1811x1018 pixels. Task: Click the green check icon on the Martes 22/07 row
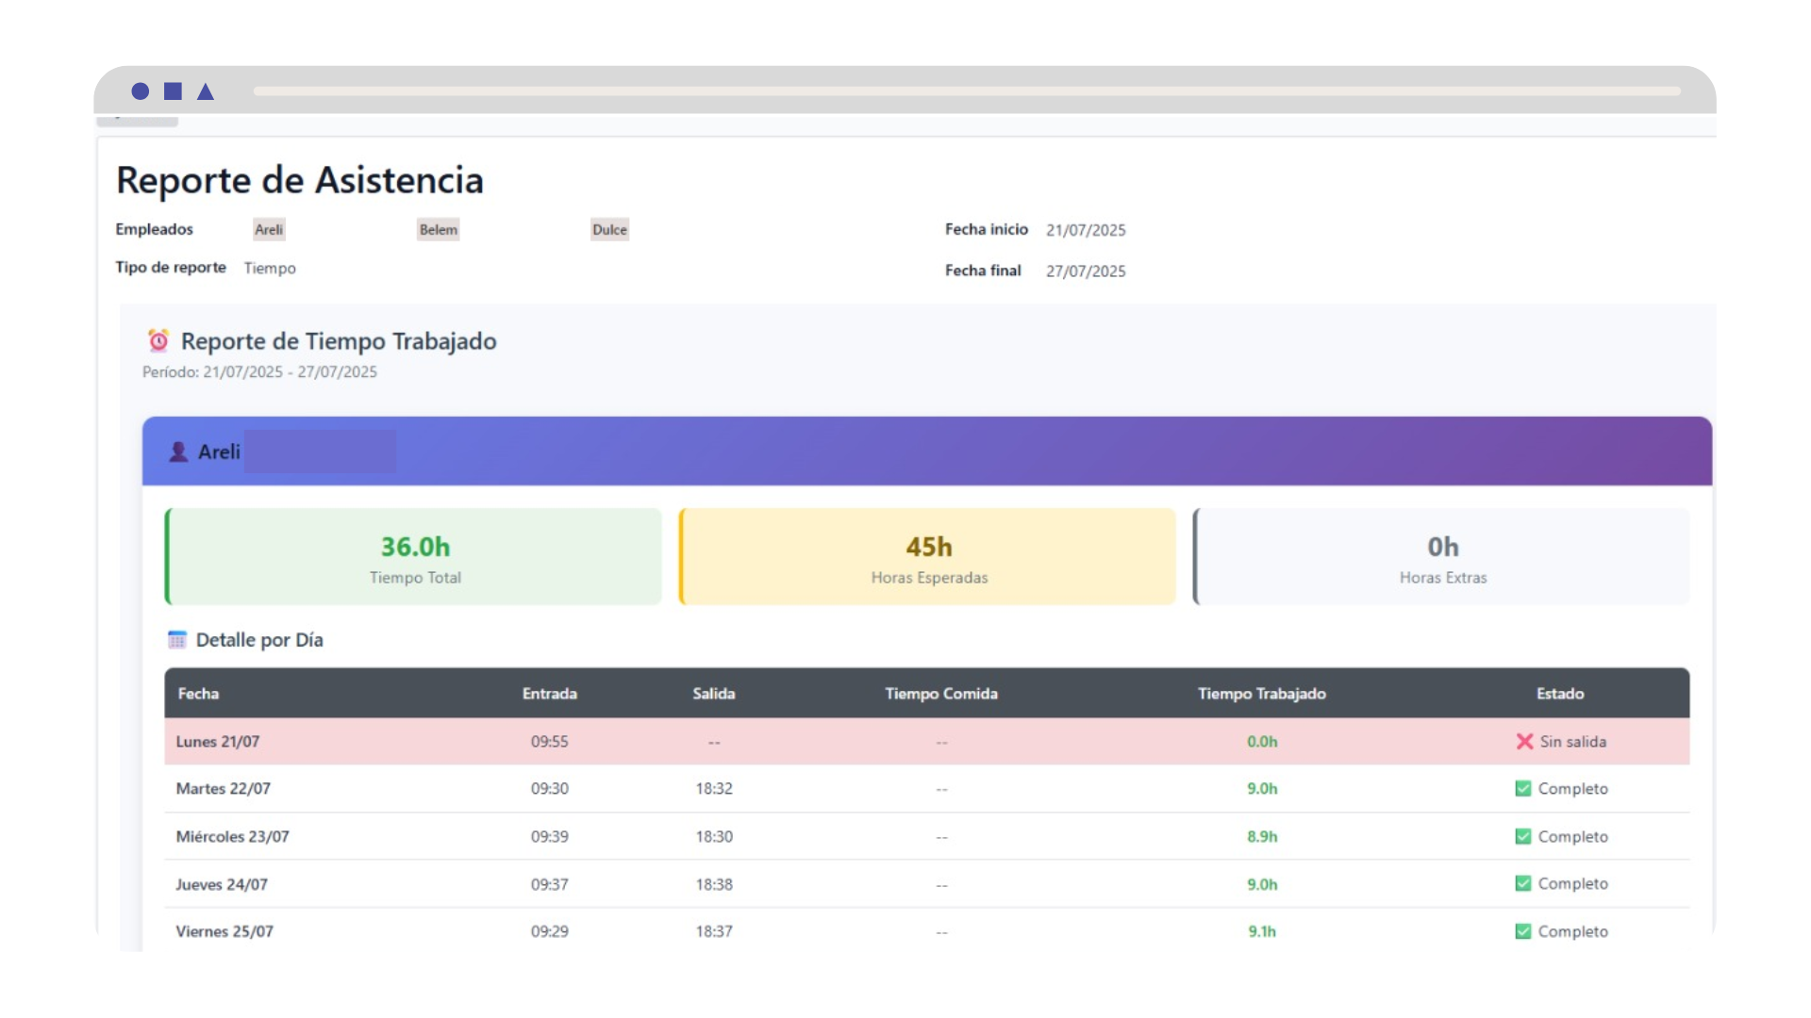click(1522, 789)
